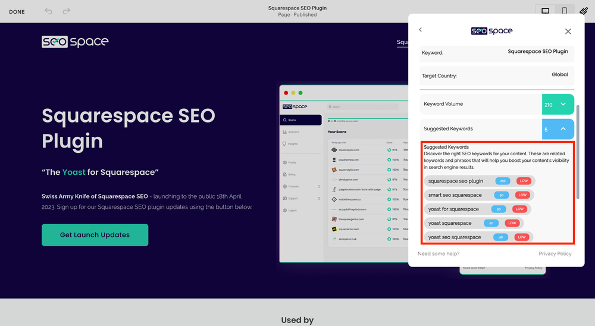Click the Used by section heading
Image resolution: width=595 pixels, height=326 pixels.
point(297,320)
